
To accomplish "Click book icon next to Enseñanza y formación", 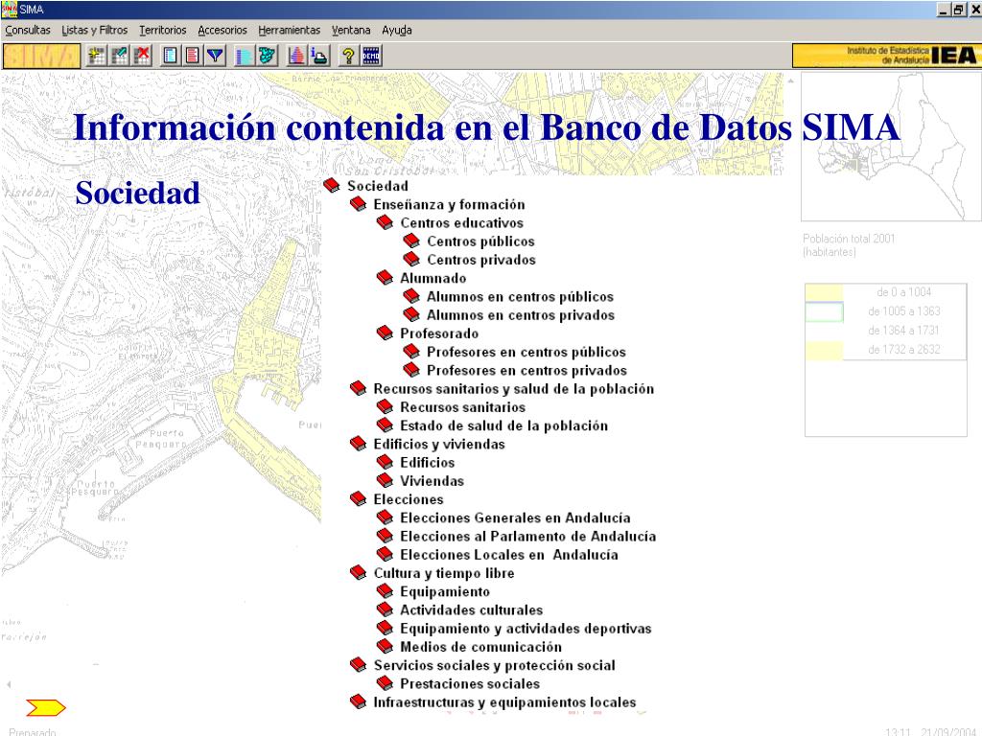I will pos(358,204).
